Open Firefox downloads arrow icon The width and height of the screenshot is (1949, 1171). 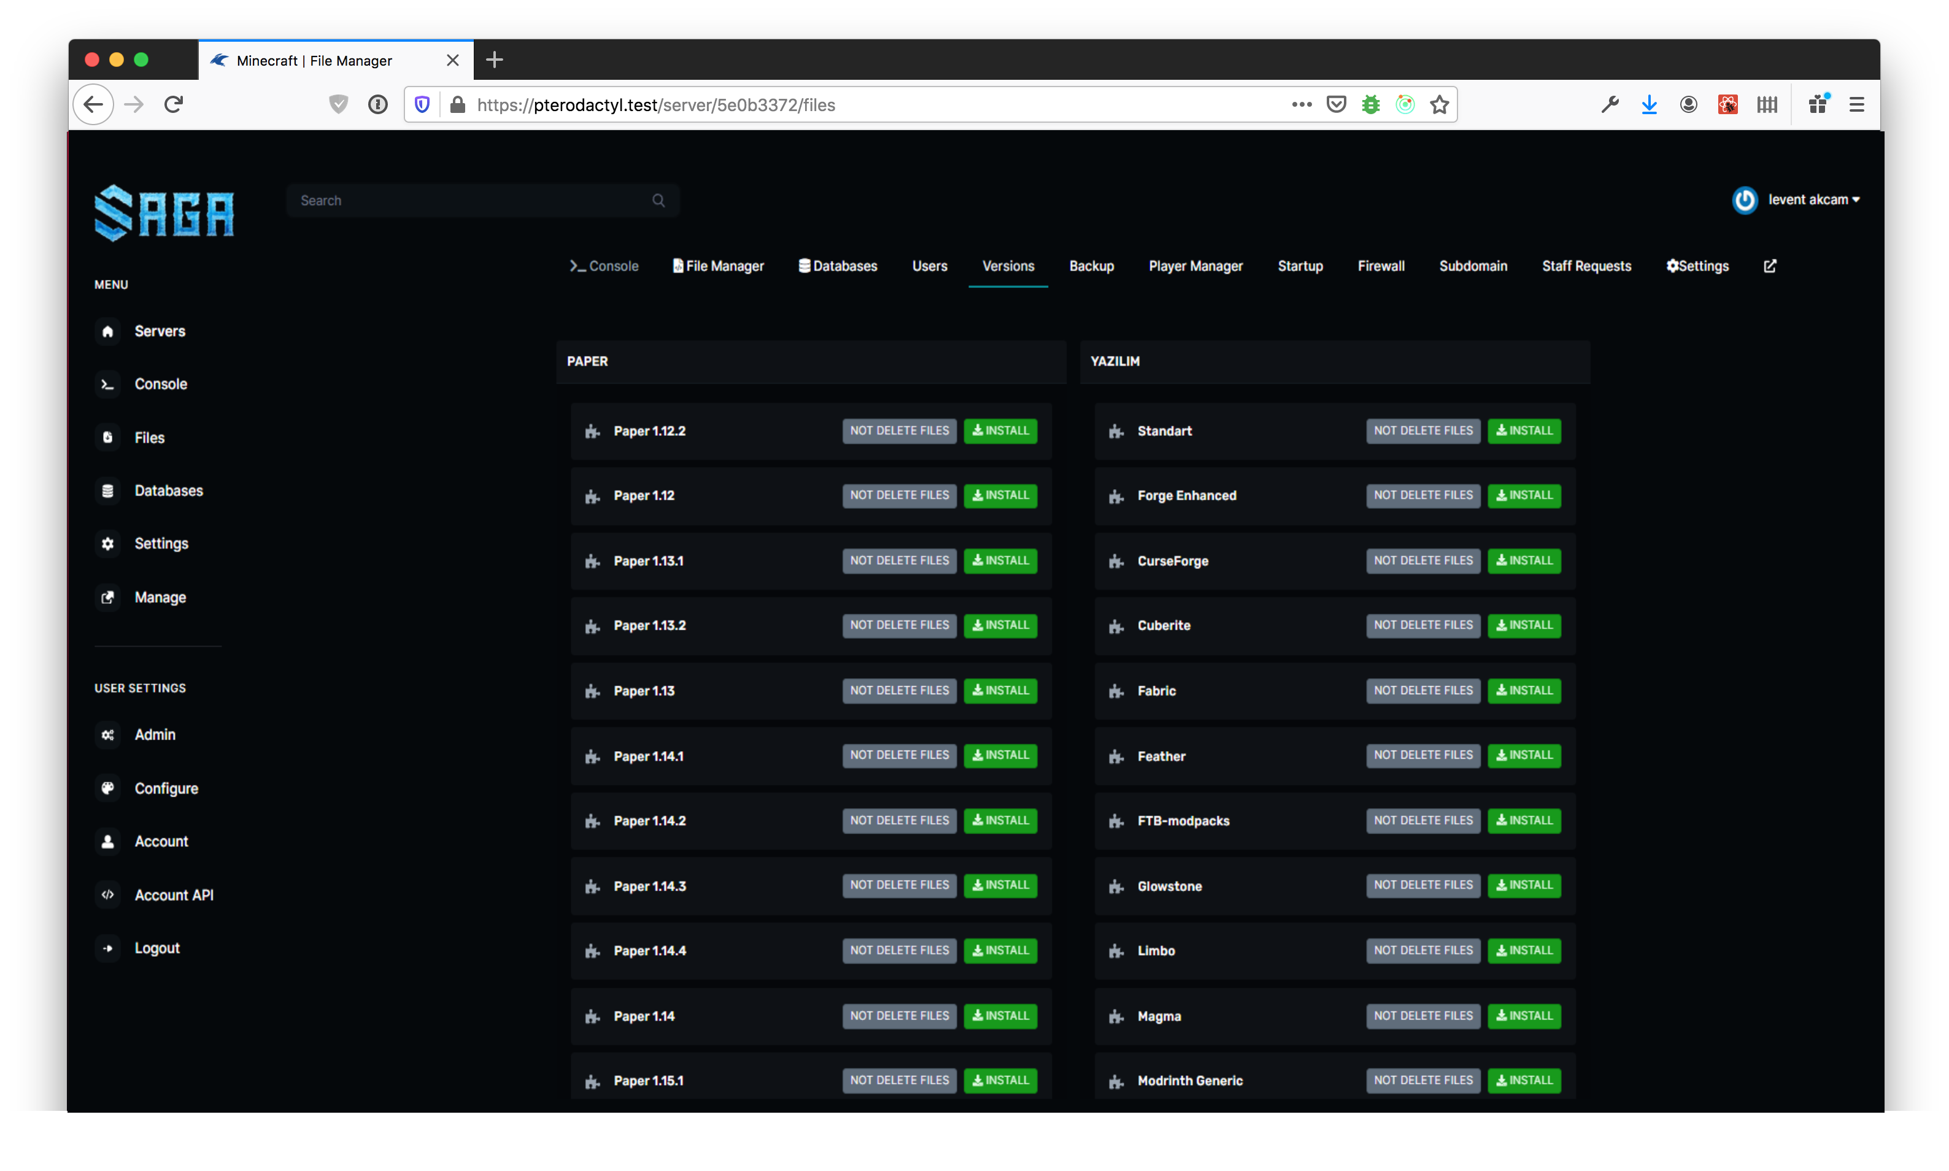1648,104
